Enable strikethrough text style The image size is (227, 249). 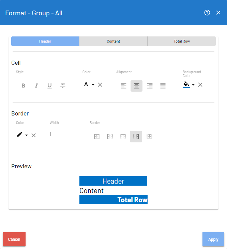pos(63,86)
